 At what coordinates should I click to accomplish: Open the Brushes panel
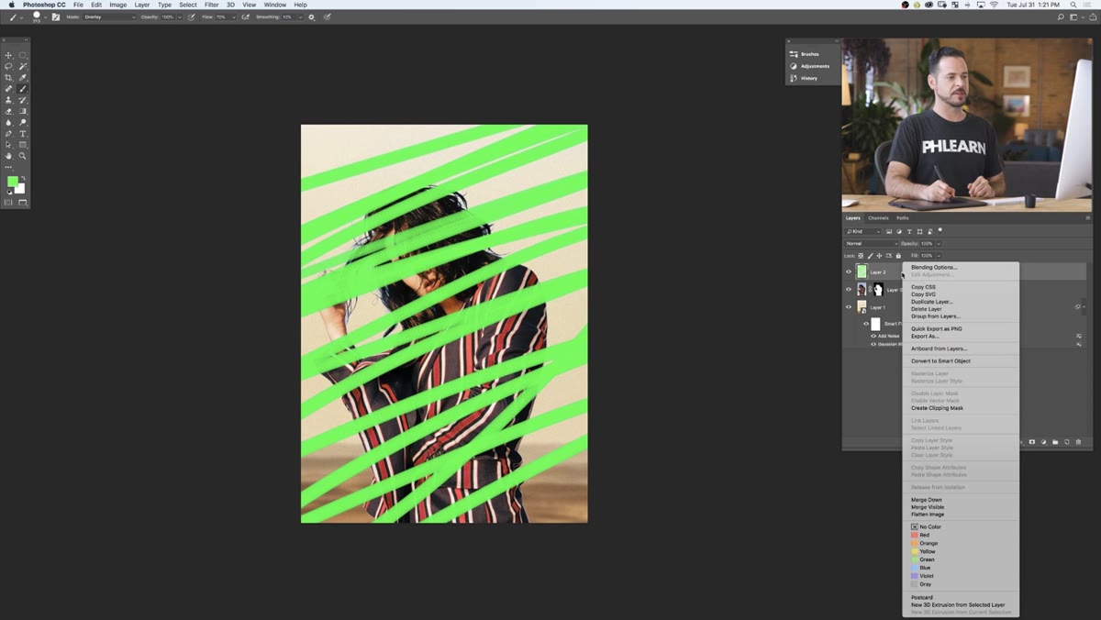click(x=804, y=54)
